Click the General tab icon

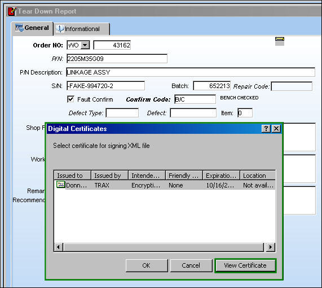click(x=19, y=28)
